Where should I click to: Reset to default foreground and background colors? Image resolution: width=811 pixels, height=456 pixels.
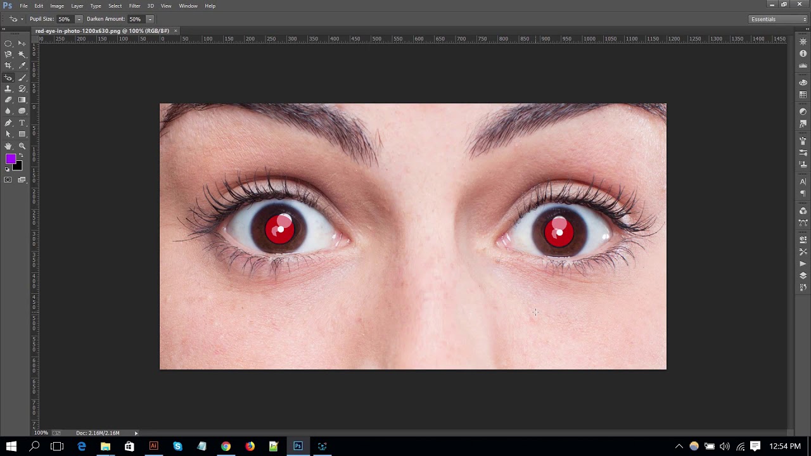pyautogui.click(x=8, y=169)
